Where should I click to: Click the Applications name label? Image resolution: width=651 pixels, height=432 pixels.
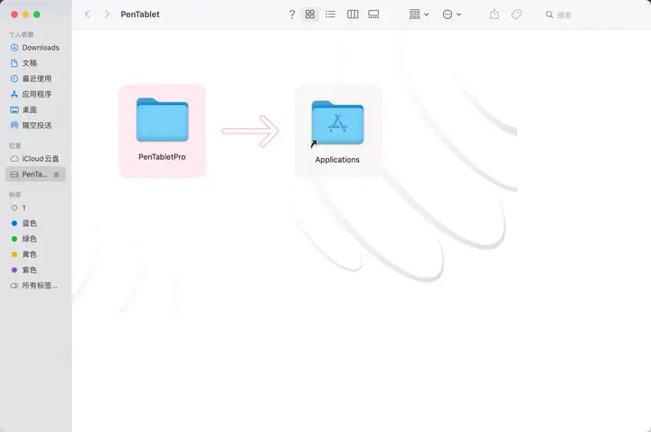(337, 160)
